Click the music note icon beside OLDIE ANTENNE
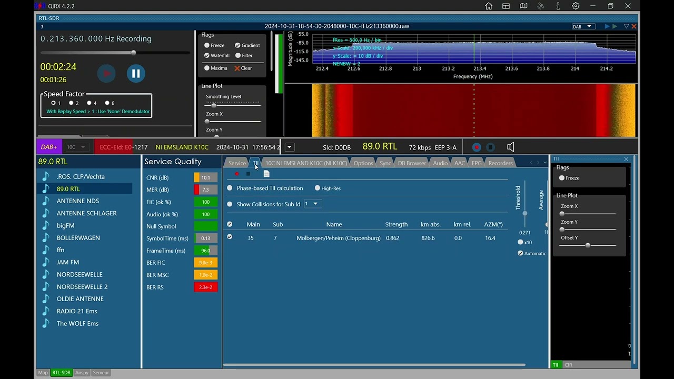 [x=46, y=299]
